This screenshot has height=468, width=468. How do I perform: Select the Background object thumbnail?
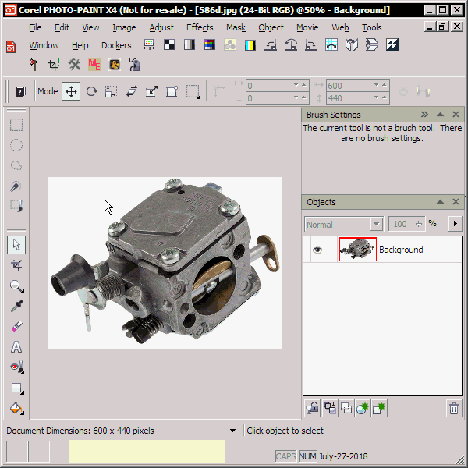357,250
